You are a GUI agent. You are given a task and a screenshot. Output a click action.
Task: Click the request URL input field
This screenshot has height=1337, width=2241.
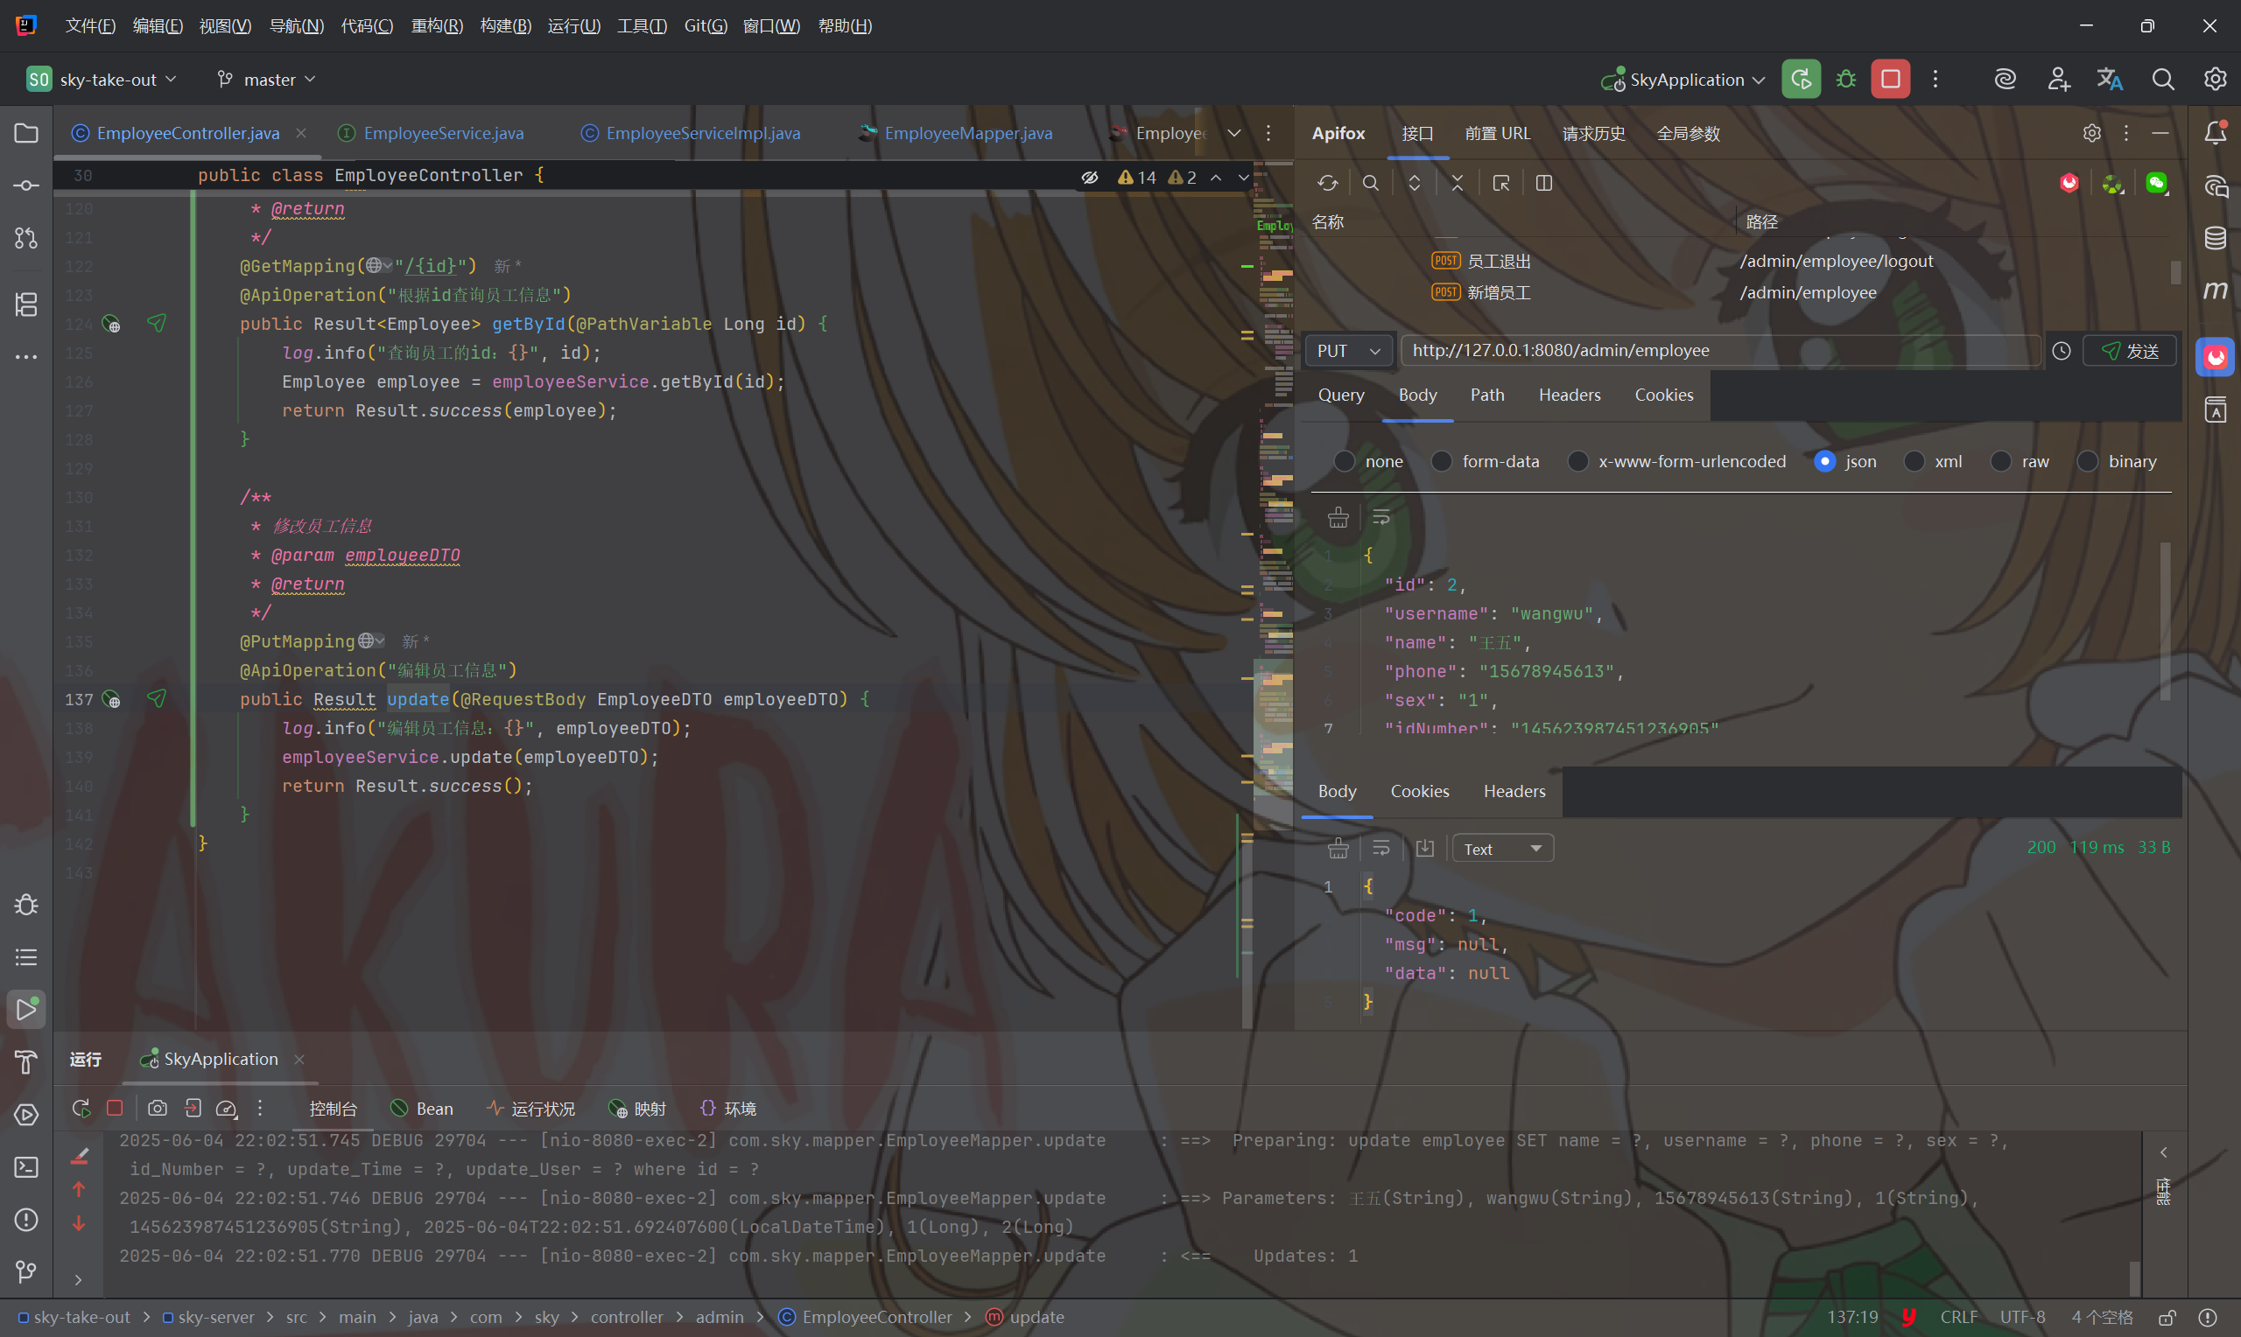point(1712,351)
